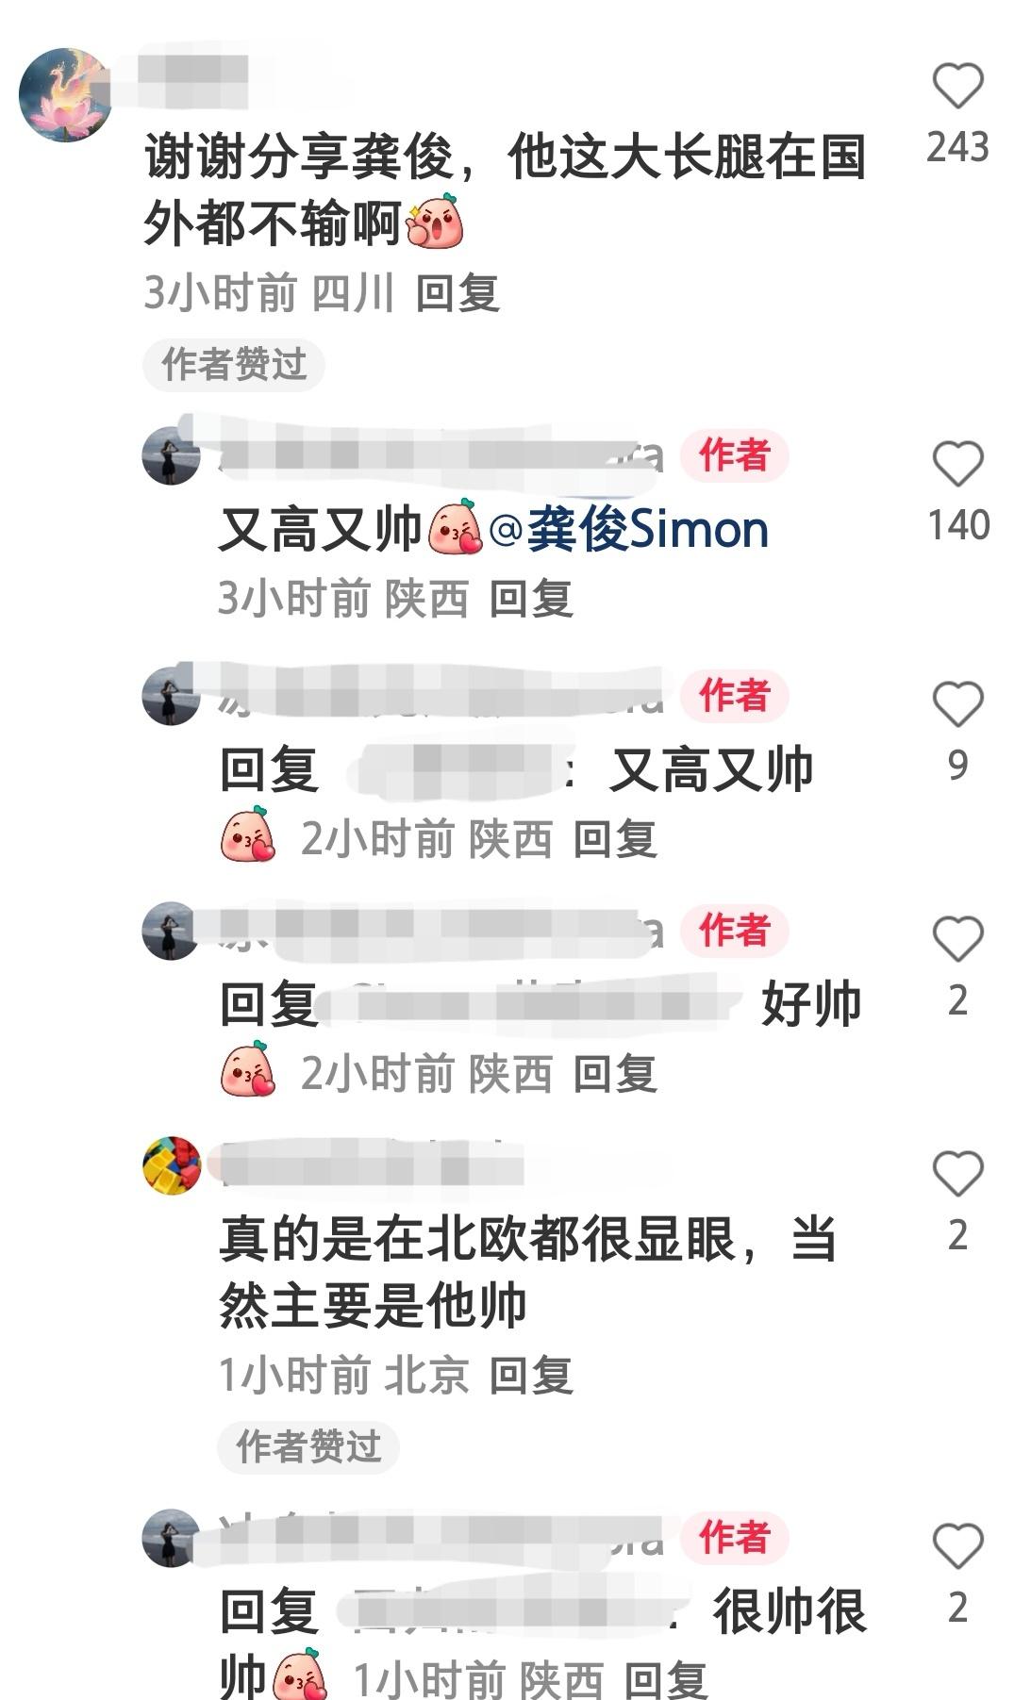
Task: Open the mention @龚俊Simon
Action: [629, 529]
